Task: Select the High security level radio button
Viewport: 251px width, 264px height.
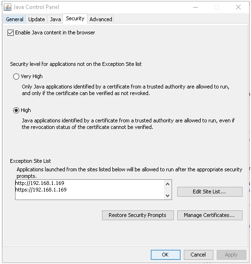Action: pyautogui.click(x=16, y=110)
